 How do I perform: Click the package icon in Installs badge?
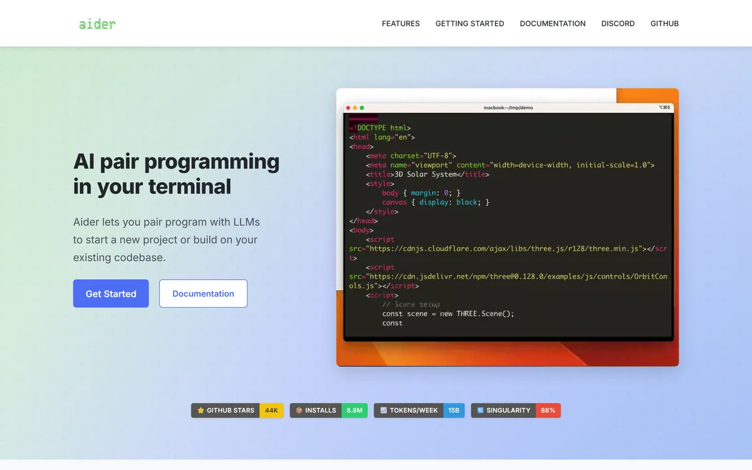(x=299, y=410)
